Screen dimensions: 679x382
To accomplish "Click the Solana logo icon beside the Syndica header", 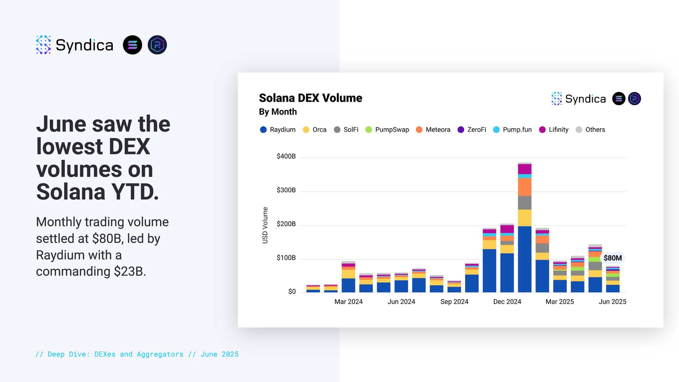I will pyautogui.click(x=132, y=45).
